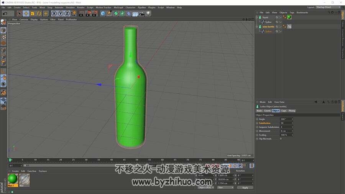Select Polygons mode cube icon

tap(3, 63)
